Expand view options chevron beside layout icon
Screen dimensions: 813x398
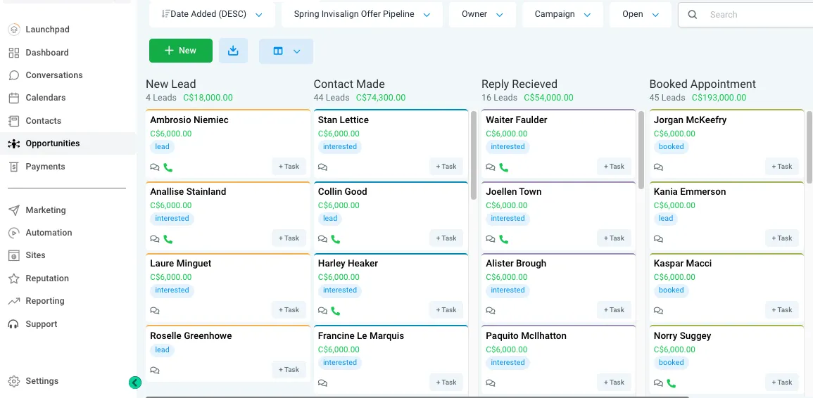coord(297,51)
